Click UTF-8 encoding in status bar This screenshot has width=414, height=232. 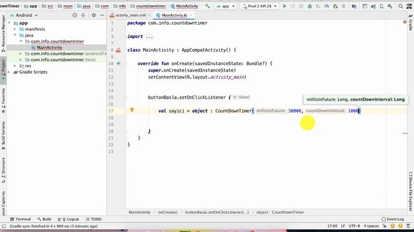(x=354, y=226)
